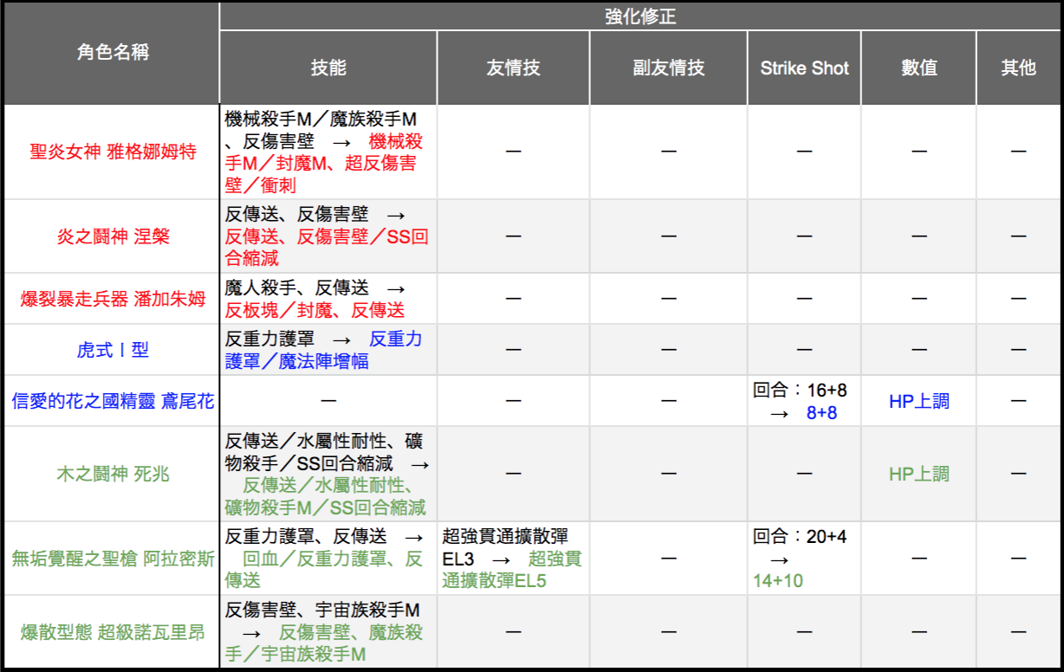Click Strike Shot cell 回合：20+4 → 14+10
Viewport: 1064px width, 672px height.
[x=804, y=559]
